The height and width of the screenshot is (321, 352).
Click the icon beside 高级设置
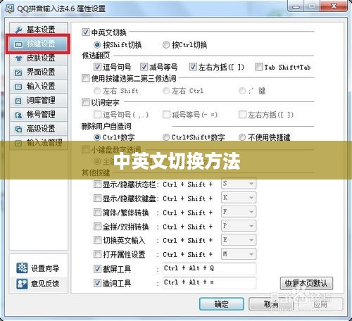click(18, 129)
